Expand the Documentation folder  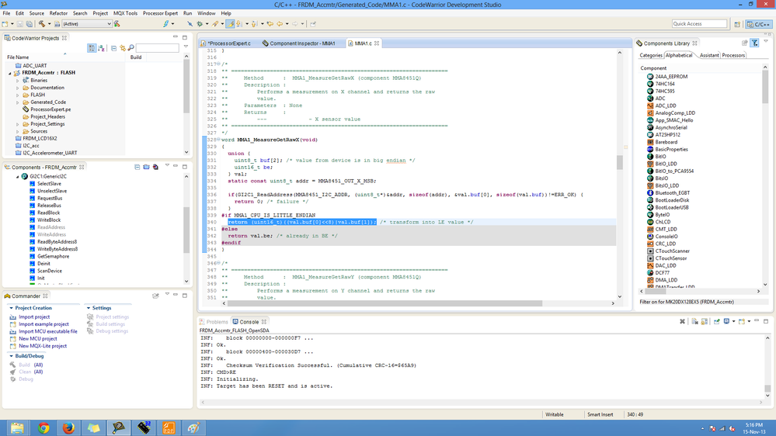[18, 88]
